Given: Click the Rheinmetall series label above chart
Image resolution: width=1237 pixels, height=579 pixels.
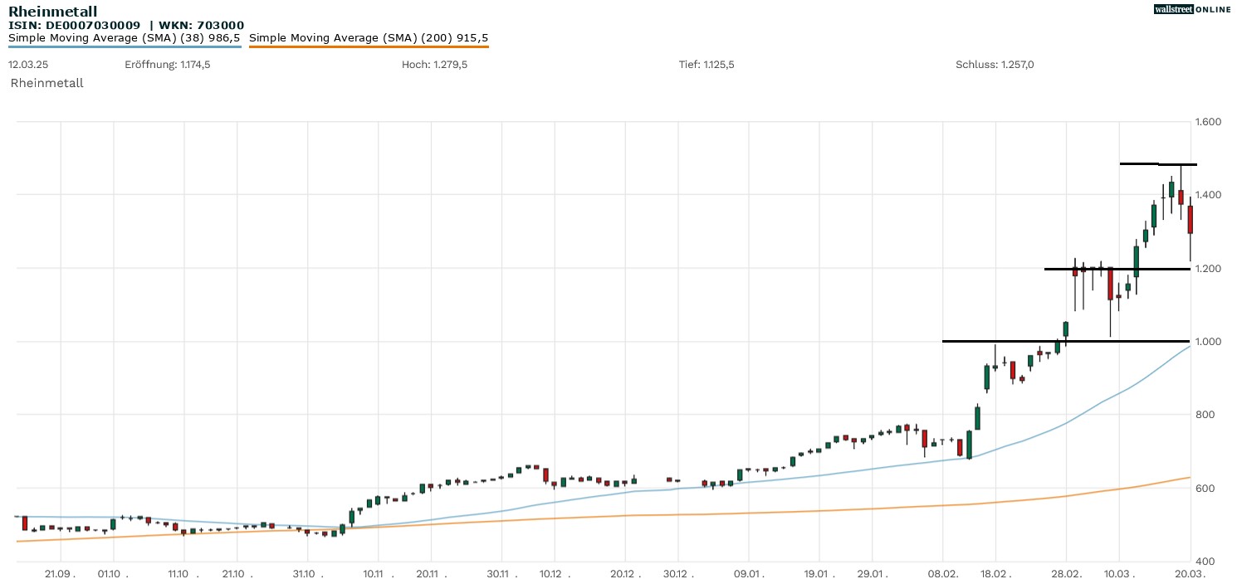Looking at the screenshot, I should coord(47,83).
